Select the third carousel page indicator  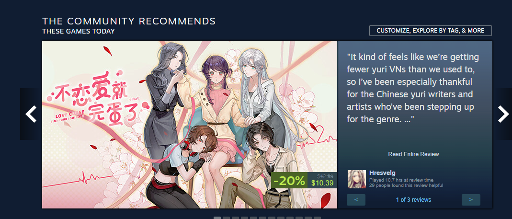click(236, 218)
